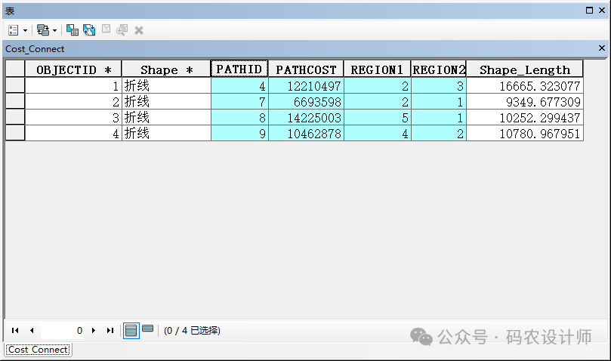Screen dimensions: 611x361
Task: Click the Switch Selection icon
Action: click(x=89, y=30)
